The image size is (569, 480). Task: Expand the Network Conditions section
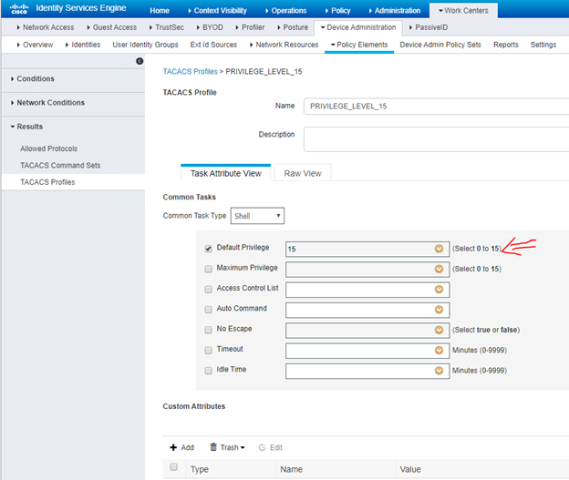click(47, 103)
